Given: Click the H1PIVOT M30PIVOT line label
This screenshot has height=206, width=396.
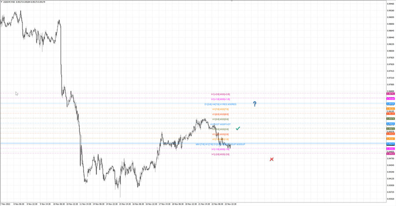Looking at the screenshot, I should 220,125.
